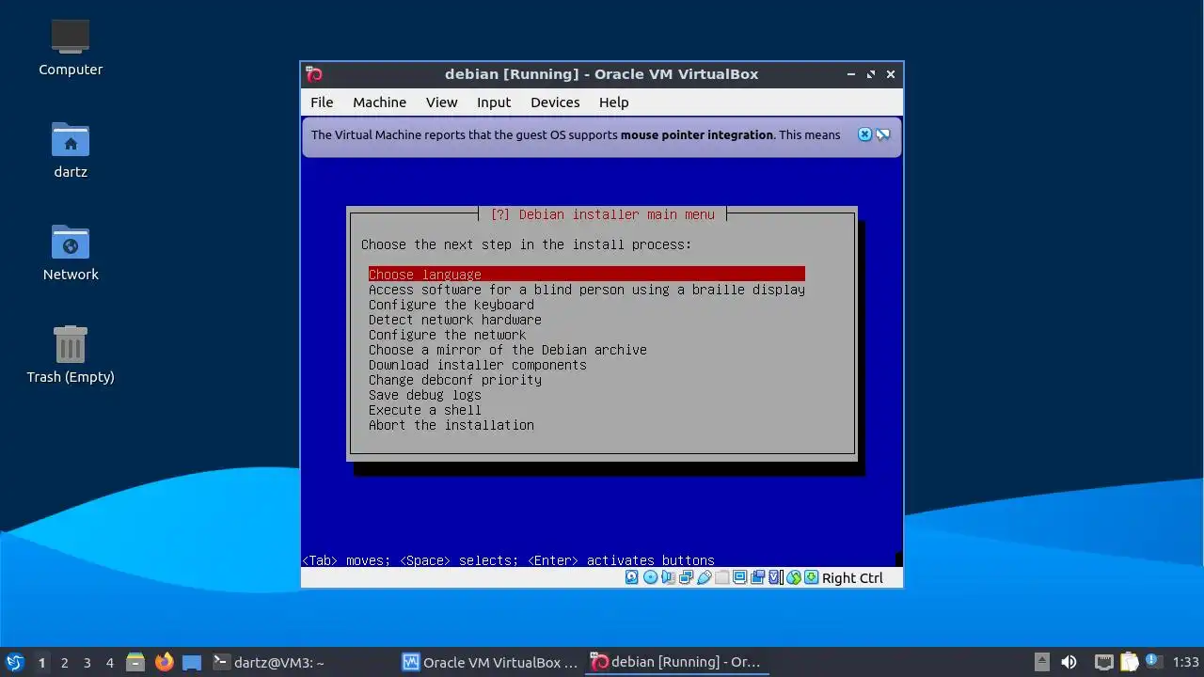The width and height of the screenshot is (1204, 677).
Task: Open the volume control tray icon
Action: [x=1069, y=662]
